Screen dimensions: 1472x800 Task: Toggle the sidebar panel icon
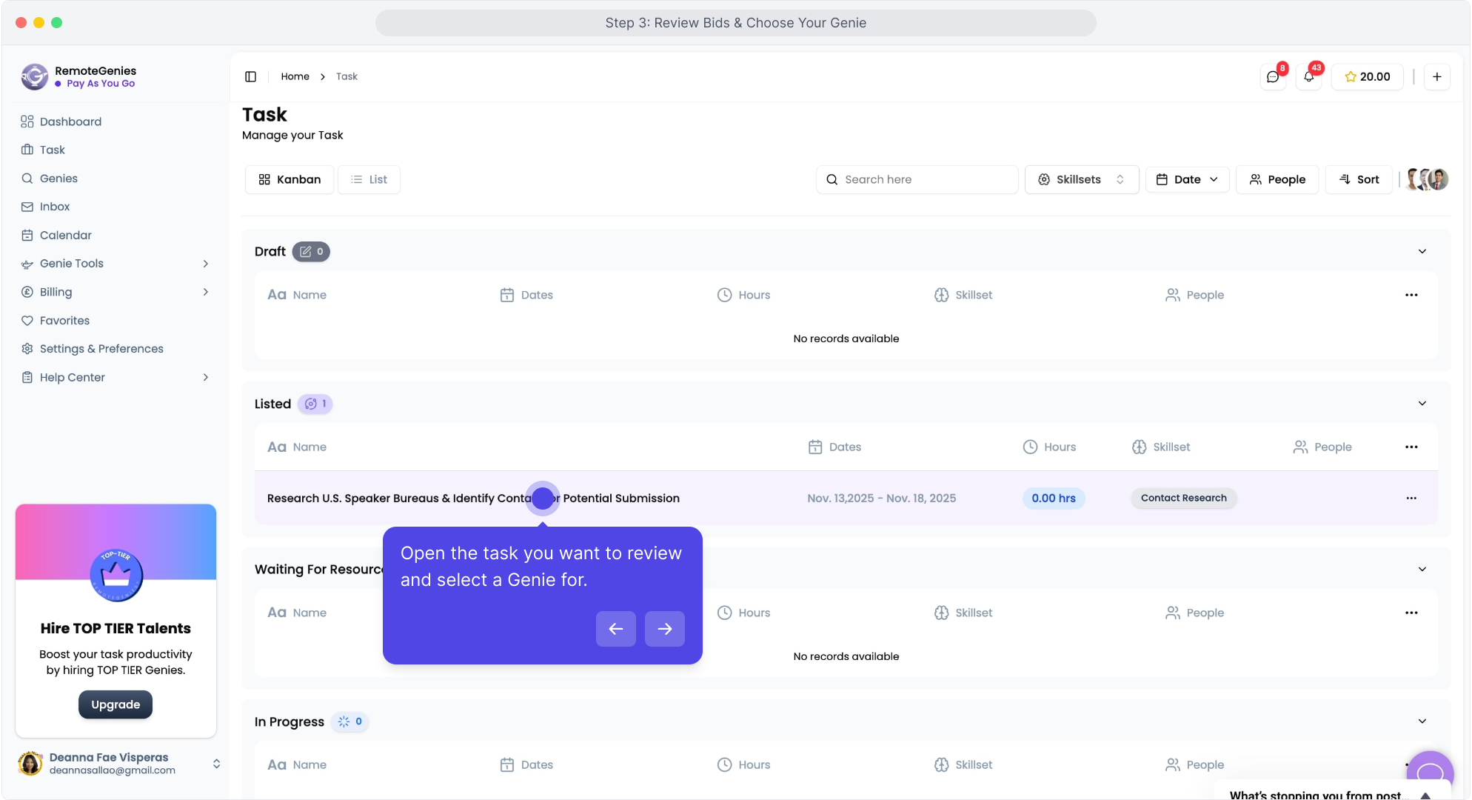[250, 76]
